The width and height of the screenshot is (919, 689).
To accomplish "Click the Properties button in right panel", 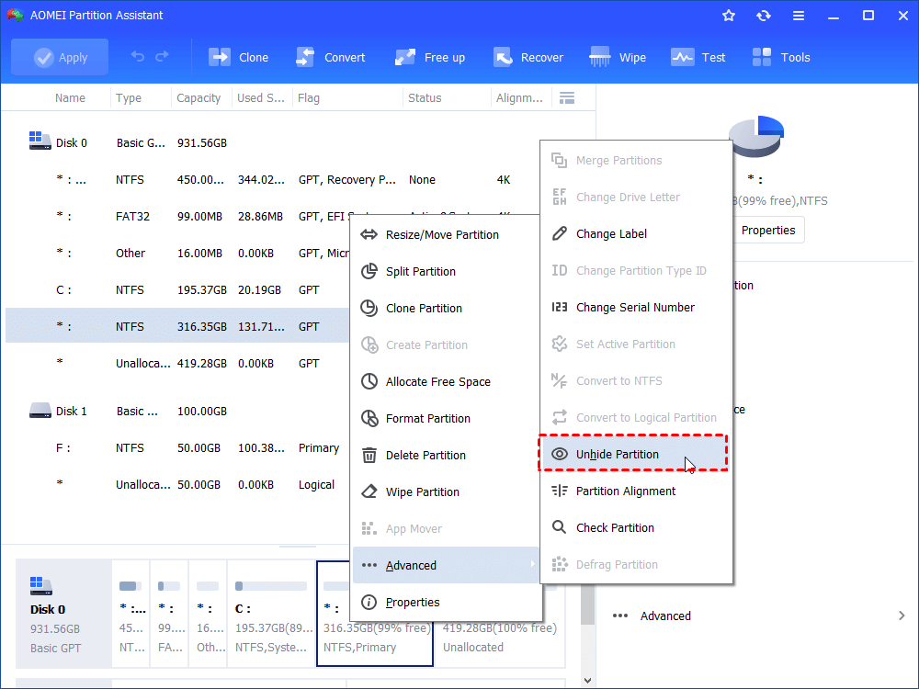I will click(767, 230).
